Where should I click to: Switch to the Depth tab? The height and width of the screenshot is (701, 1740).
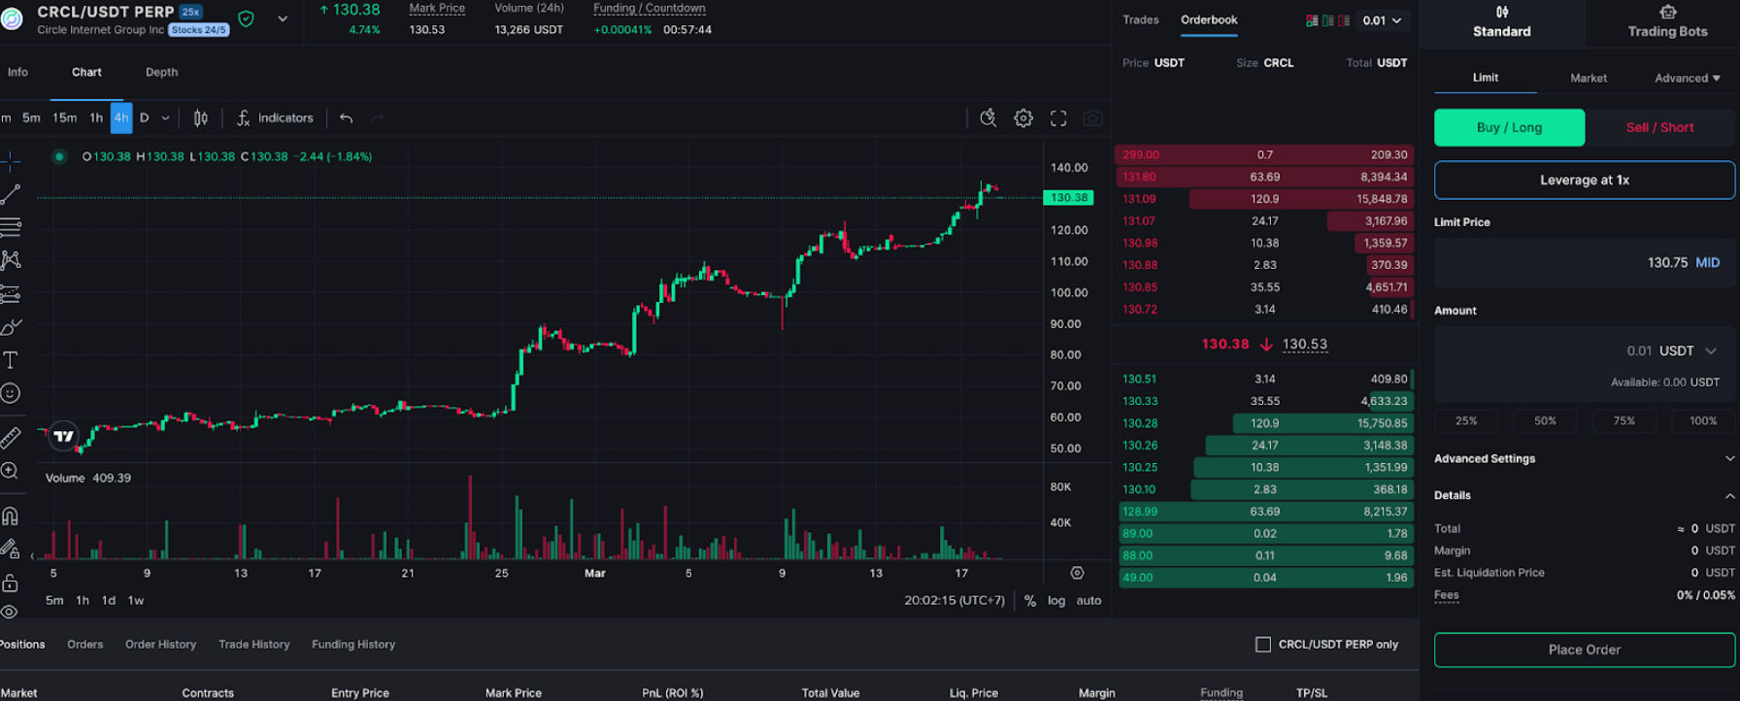pyautogui.click(x=161, y=72)
